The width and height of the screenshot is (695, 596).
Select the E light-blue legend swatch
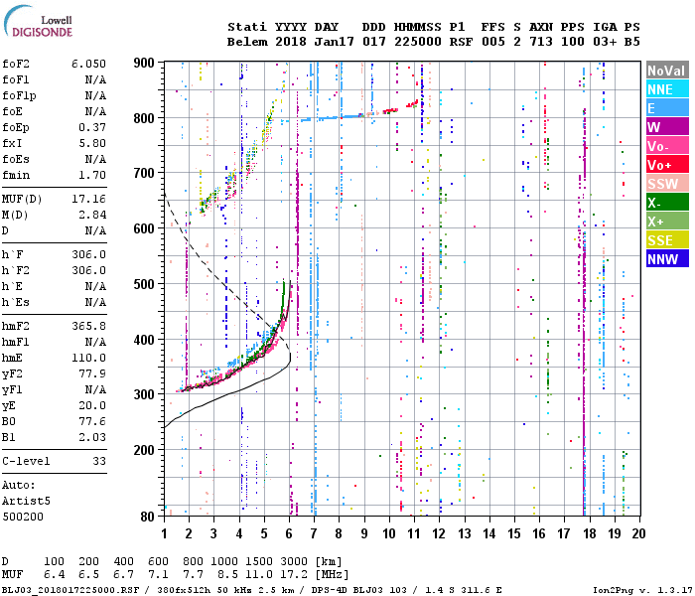[x=667, y=108]
